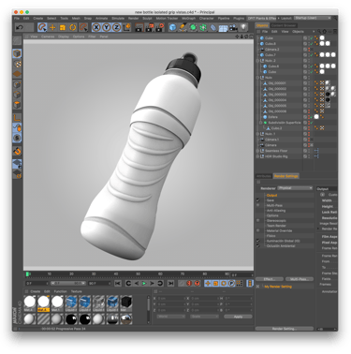The height and width of the screenshot is (354, 351).
Task: Select the first white material swatch
Action: [x=30, y=302]
